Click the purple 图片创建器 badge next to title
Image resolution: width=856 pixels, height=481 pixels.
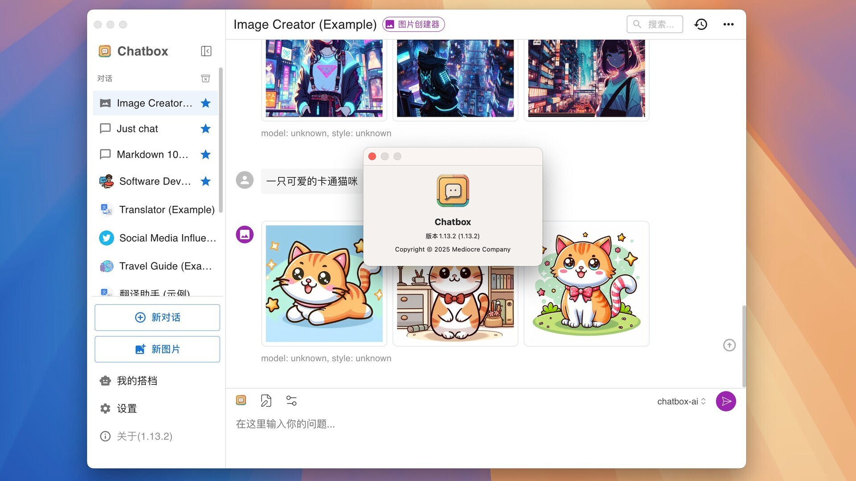(413, 24)
